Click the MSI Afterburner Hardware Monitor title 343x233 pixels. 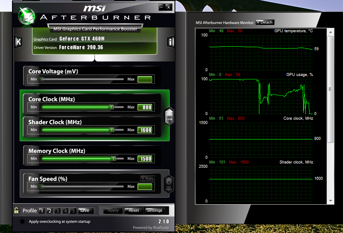tap(224, 23)
